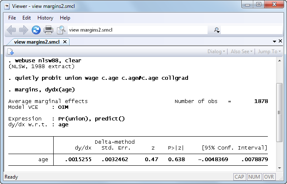Toggle the NUM status indicator

click(254, 177)
